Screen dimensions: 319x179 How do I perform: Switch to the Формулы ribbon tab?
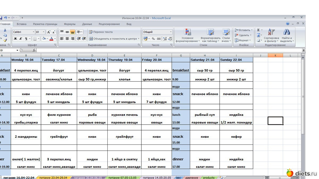[x=70, y=24]
